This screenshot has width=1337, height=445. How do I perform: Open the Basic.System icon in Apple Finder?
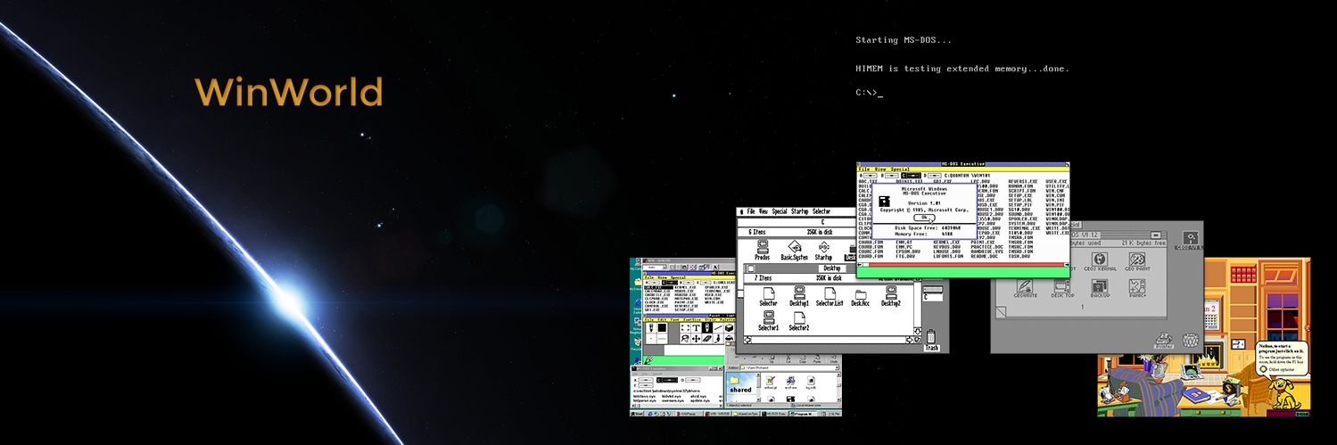793,250
